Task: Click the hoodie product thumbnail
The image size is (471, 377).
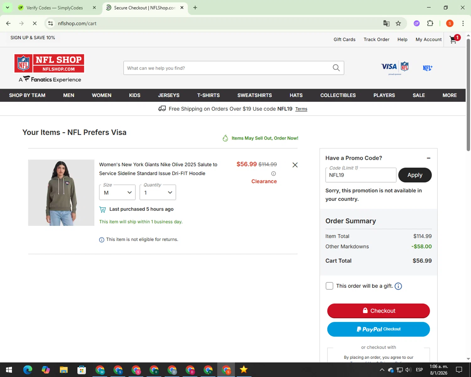Action: 61,193
